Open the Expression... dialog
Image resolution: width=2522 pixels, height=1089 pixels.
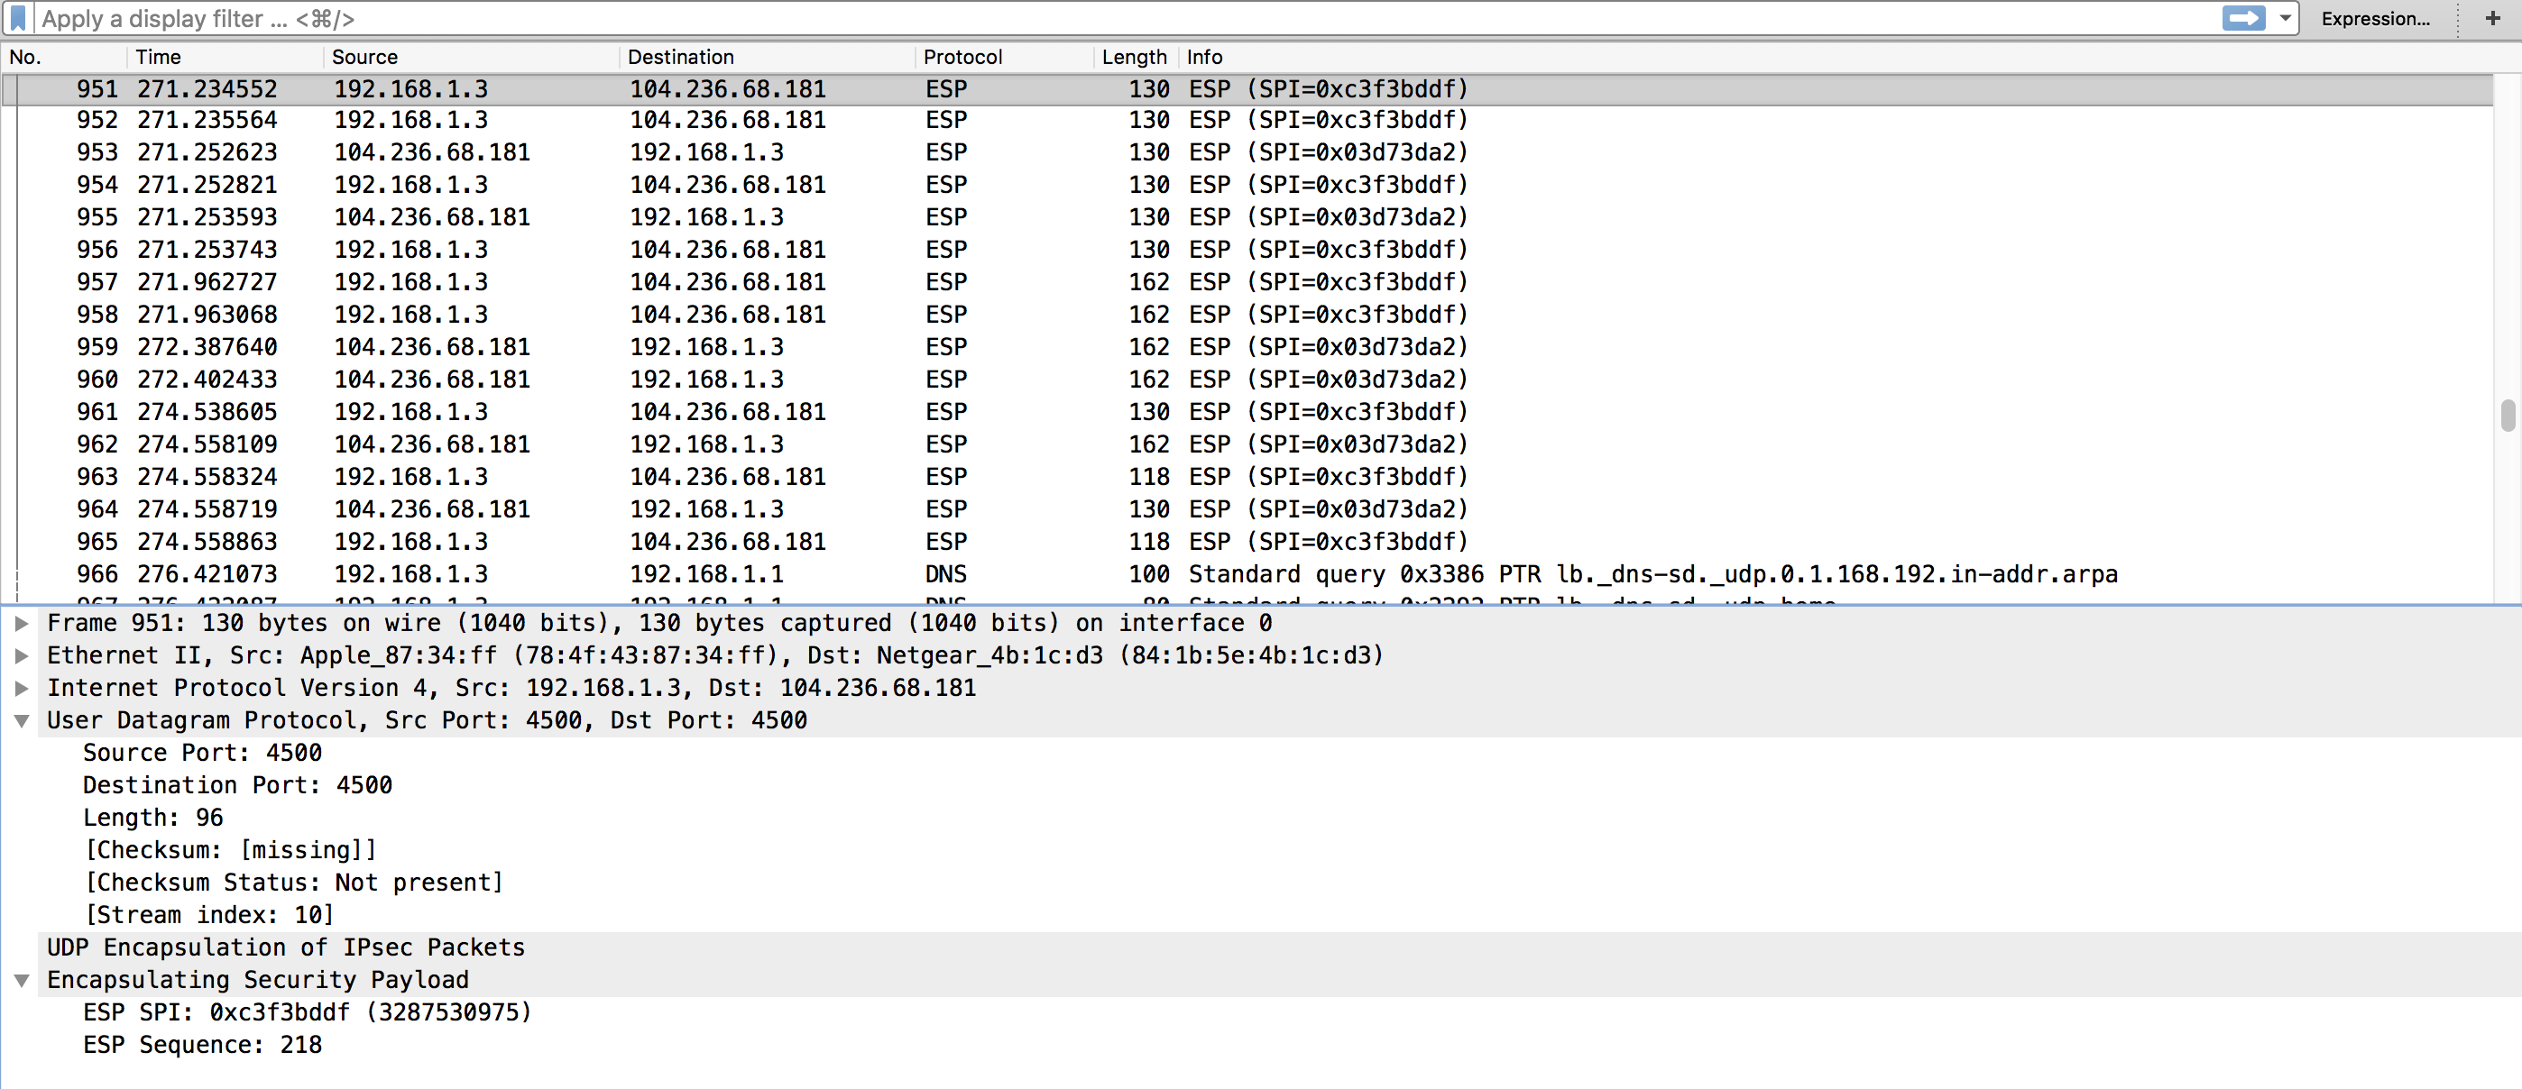click(2374, 19)
